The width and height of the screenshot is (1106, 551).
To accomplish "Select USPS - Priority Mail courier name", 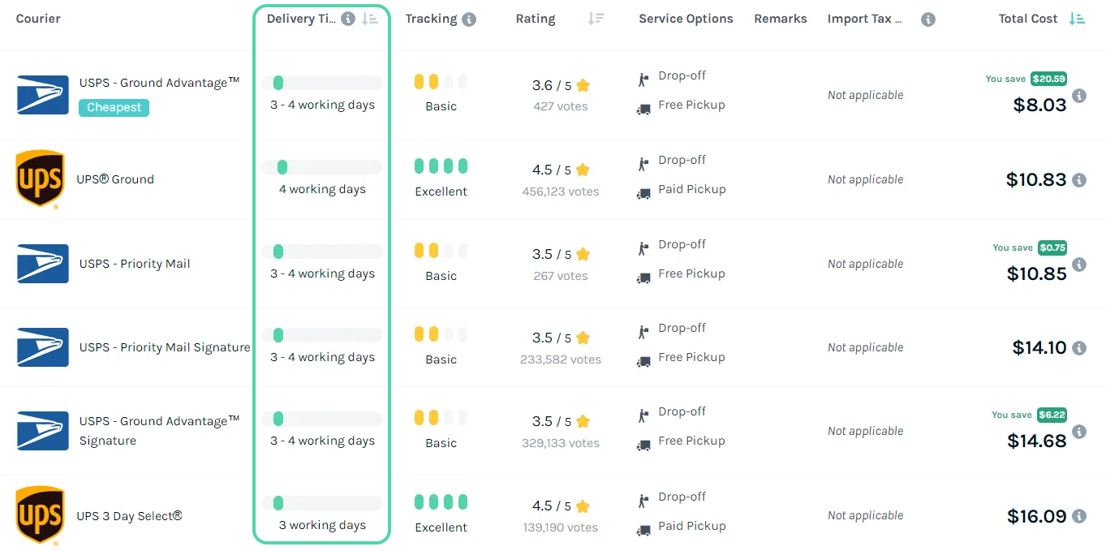I will 135,264.
